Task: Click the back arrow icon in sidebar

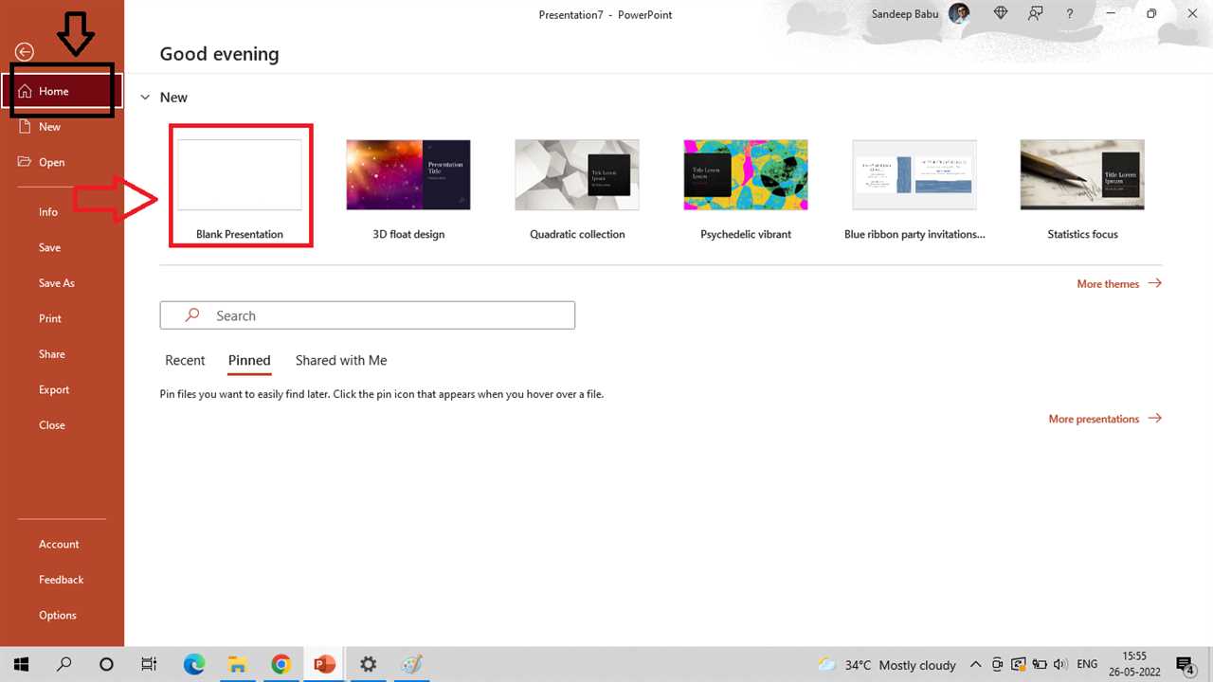Action: 25,52
